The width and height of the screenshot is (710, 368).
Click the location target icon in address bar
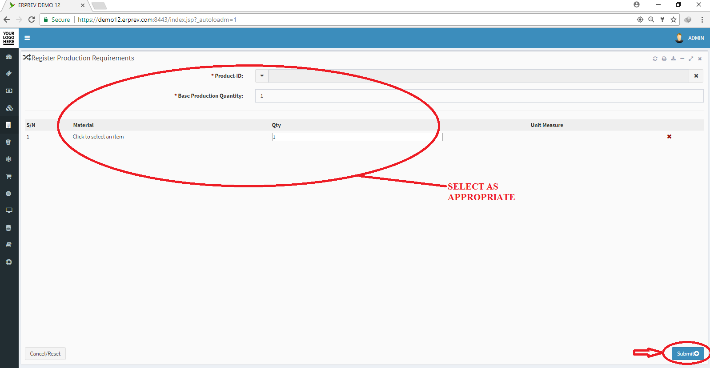640,20
